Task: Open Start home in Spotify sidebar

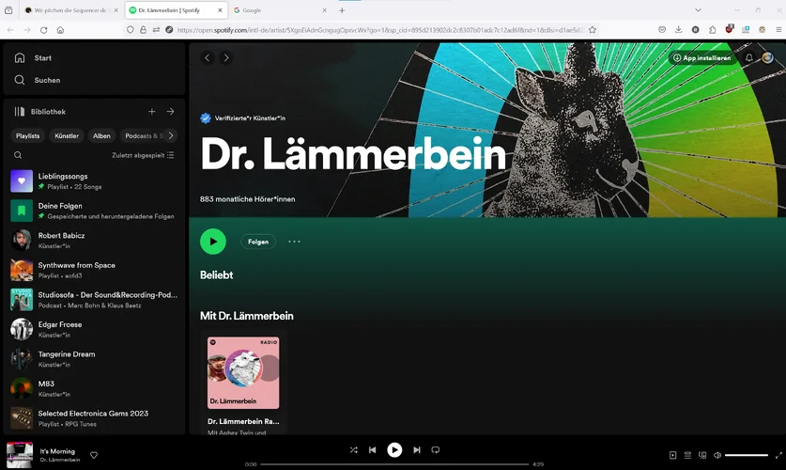Action: point(33,57)
